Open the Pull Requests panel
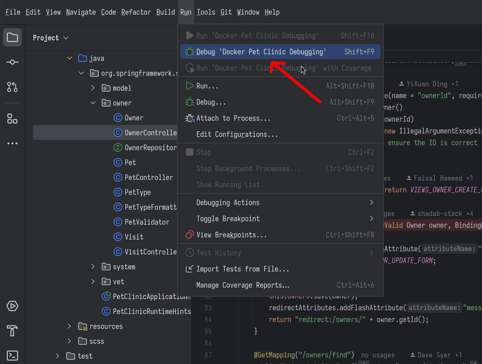Screen dimensions: 482x364 coord(12,87)
